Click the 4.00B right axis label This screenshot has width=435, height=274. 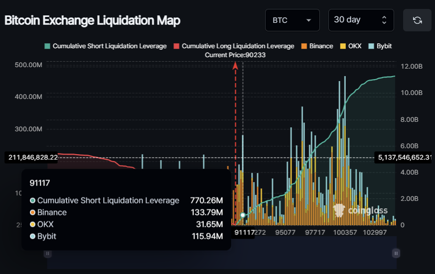[410, 172]
